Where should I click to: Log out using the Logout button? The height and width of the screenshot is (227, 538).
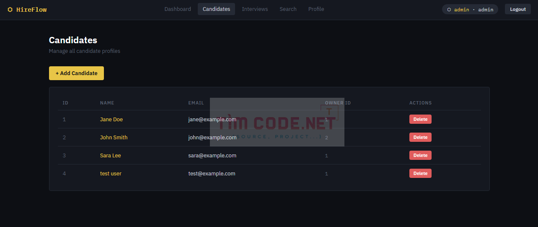(518, 9)
